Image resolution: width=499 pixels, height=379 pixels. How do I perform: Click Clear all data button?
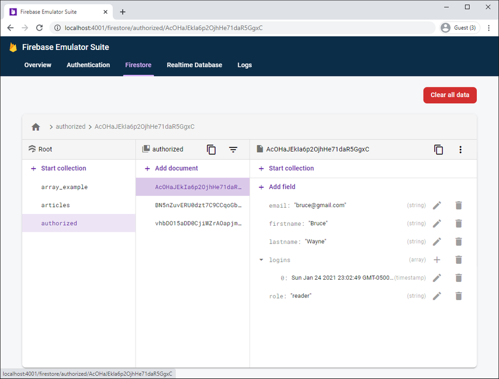pyautogui.click(x=450, y=95)
